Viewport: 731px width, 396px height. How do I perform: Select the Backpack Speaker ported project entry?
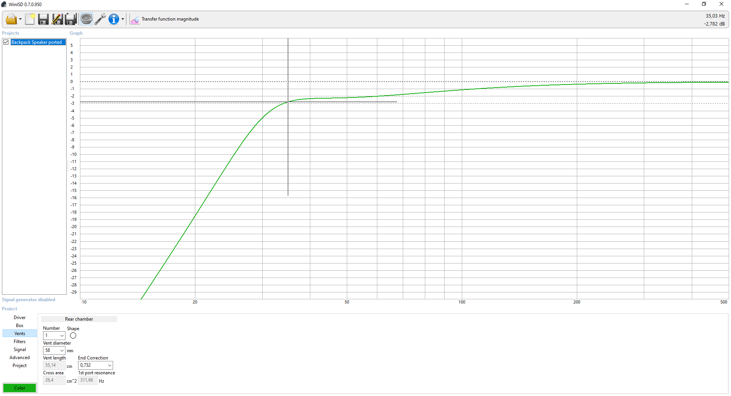tap(38, 42)
